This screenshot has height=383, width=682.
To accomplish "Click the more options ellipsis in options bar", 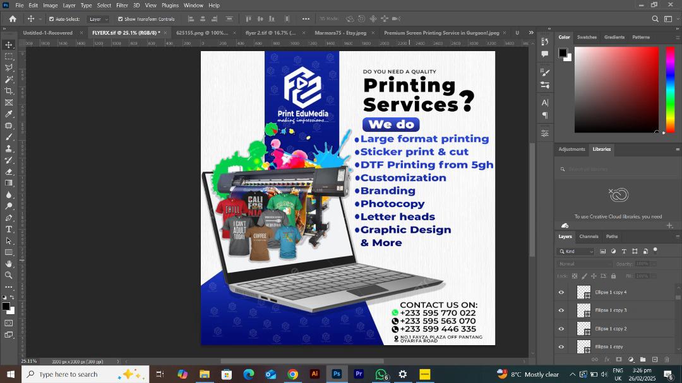I will point(306,19).
